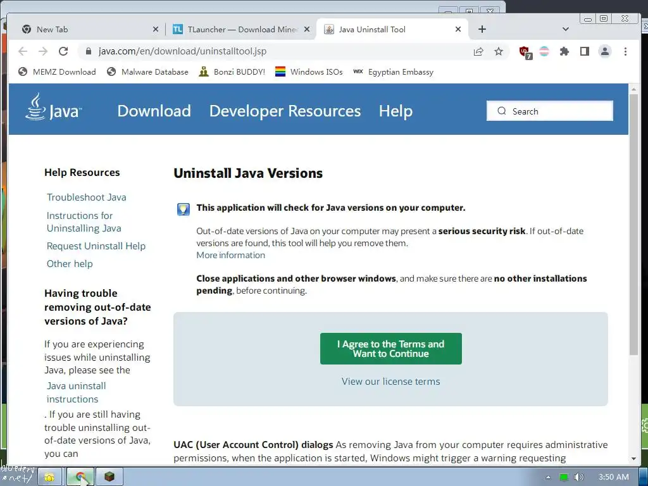Click the striped flag extension icon
This screenshot has width=648, height=486.
tap(544, 51)
